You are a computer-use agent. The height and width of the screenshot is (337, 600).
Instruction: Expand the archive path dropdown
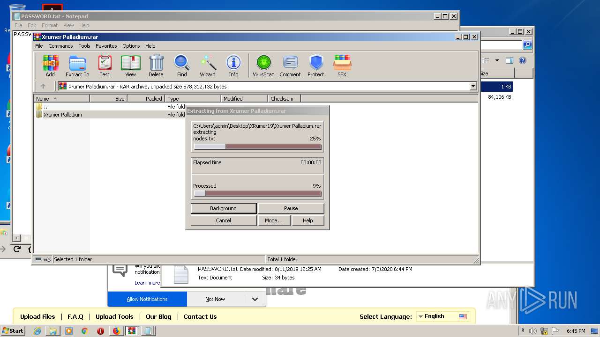point(473,86)
